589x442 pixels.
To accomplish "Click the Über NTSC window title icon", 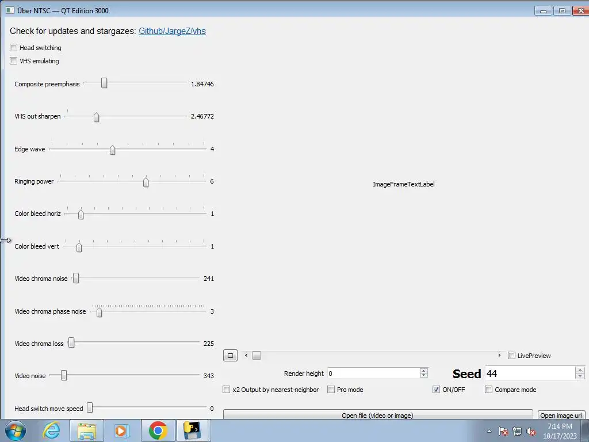I will tap(10, 10).
